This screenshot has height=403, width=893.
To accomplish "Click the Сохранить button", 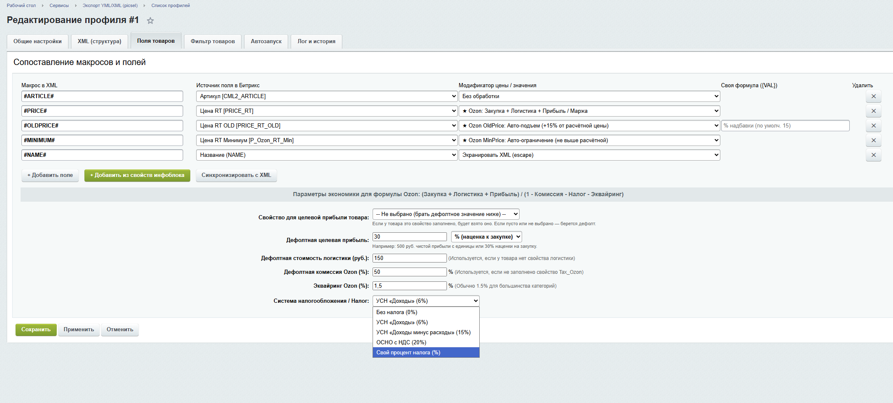I will [36, 330].
